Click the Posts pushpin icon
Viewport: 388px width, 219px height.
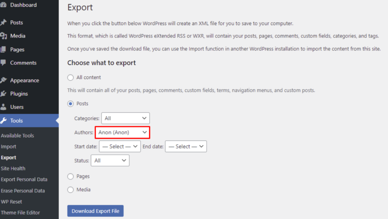click(x=3, y=22)
